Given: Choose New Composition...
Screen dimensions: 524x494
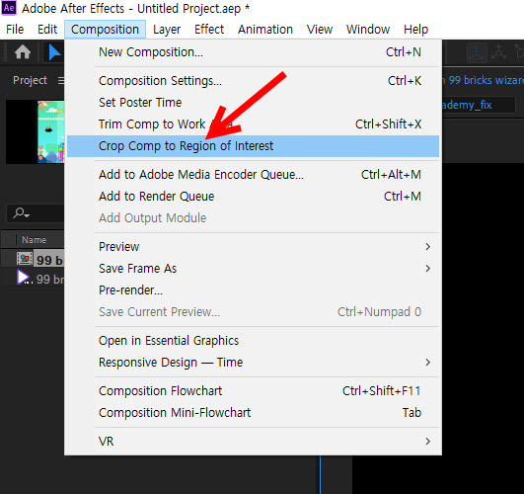Looking at the screenshot, I should click(x=253, y=52).
